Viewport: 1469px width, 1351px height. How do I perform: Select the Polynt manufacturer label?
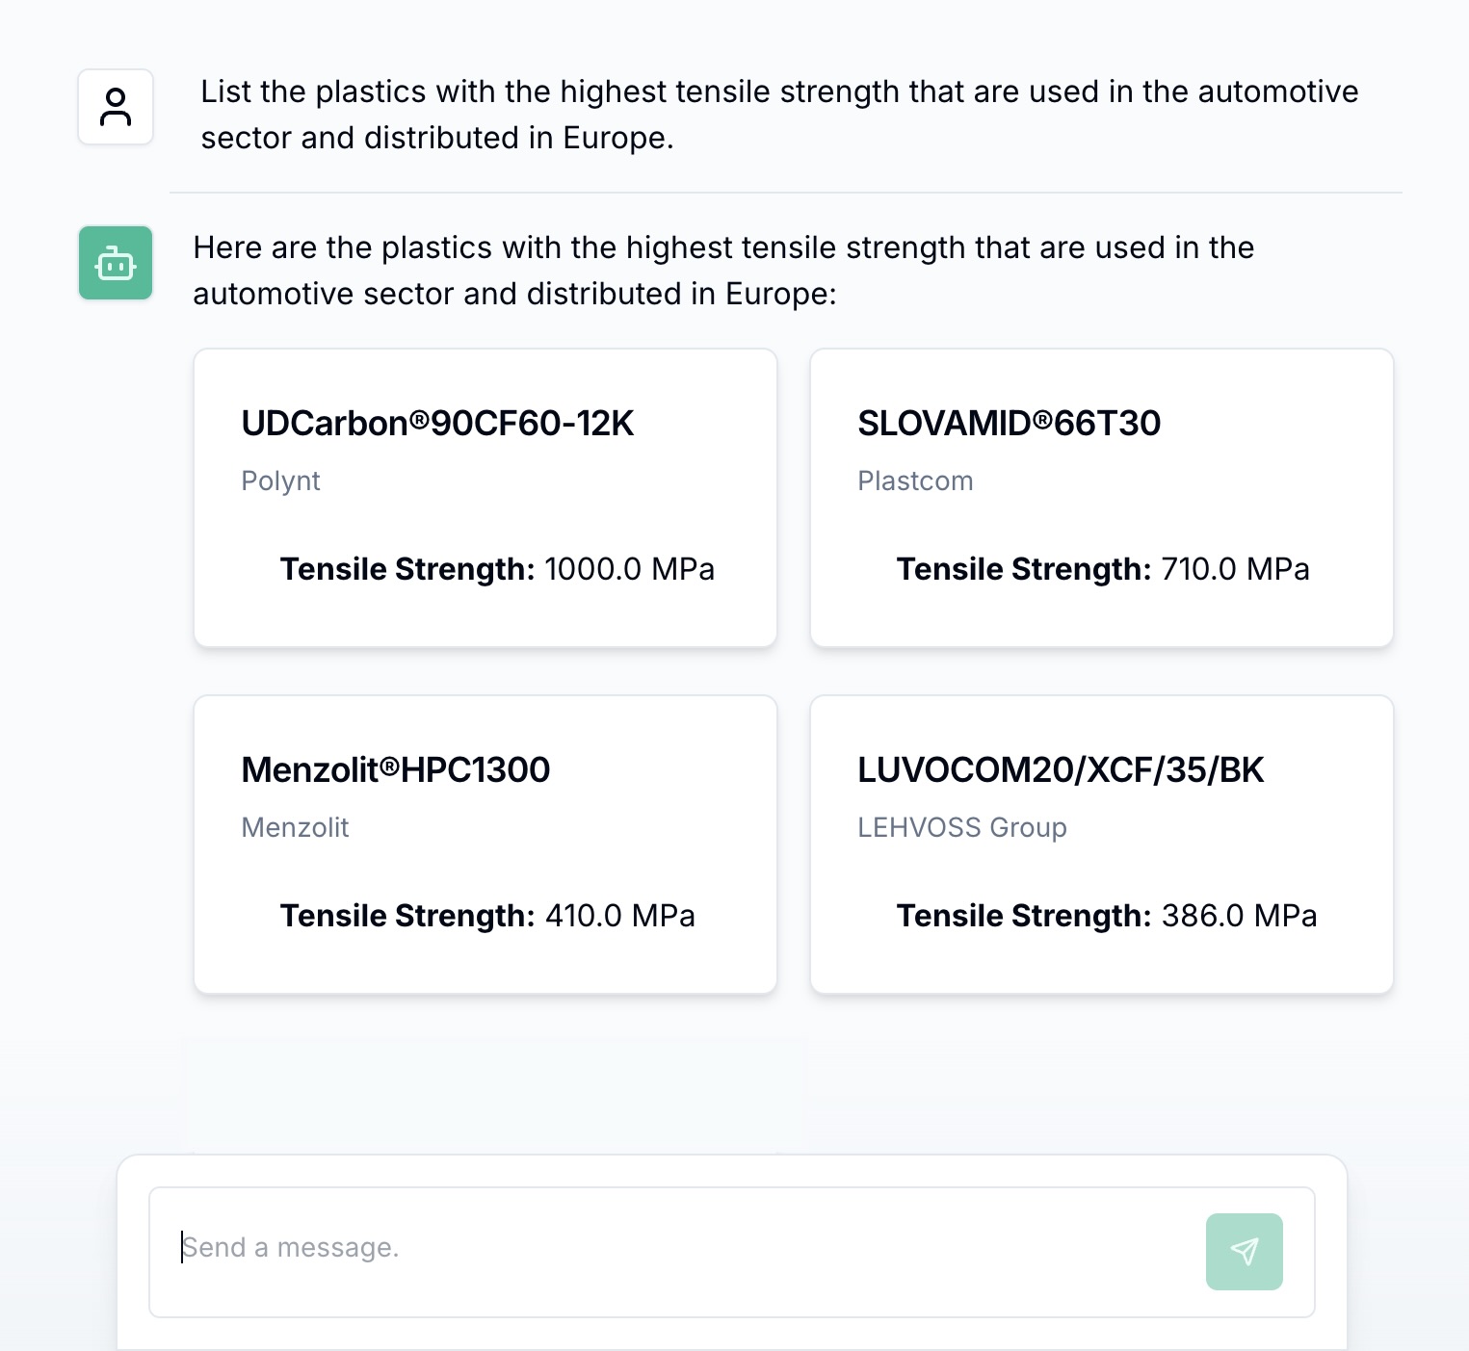point(280,481)
